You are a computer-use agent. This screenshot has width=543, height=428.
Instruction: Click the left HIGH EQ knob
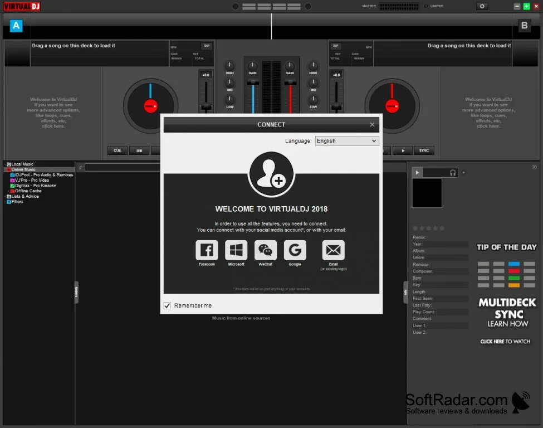[229, 66]
